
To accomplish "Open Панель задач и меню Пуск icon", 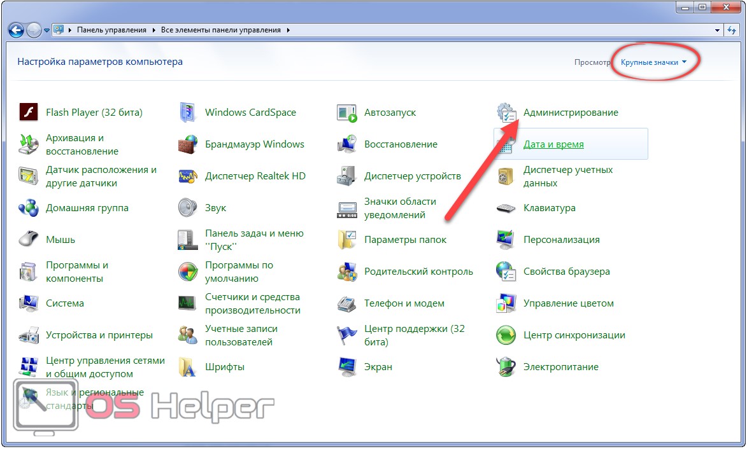I will (x=188, y=240).
